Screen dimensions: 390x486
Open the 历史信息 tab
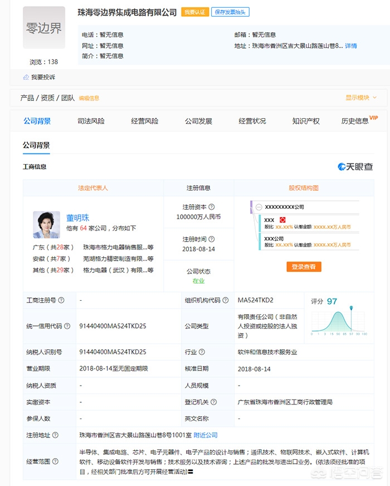pos(355,121)
